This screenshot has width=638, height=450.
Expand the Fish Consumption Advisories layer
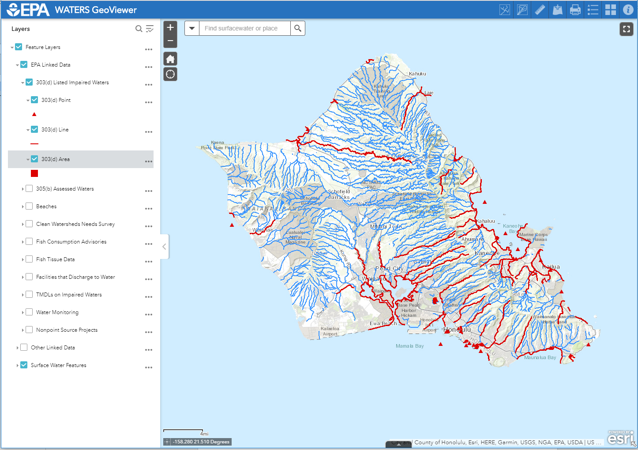pyautogui.click(x=23, y=241)
